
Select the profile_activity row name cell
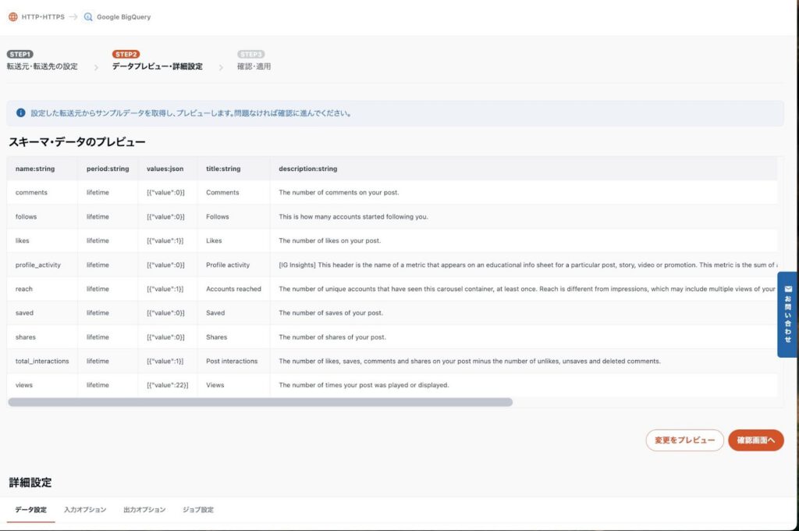click(x=38, y=265)
